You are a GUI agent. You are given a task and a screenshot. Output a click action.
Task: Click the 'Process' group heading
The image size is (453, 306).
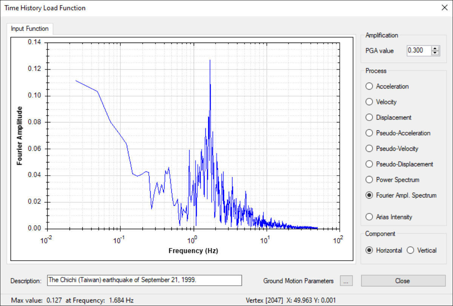376,71
